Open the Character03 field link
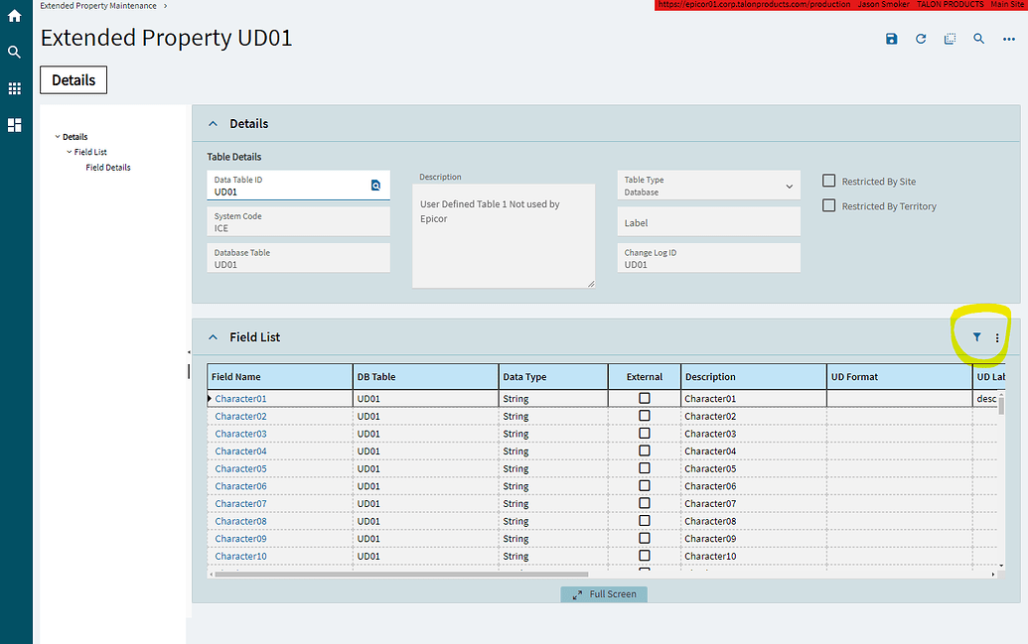The width and height of the screenshot is (1028, 644). [240, 433]
